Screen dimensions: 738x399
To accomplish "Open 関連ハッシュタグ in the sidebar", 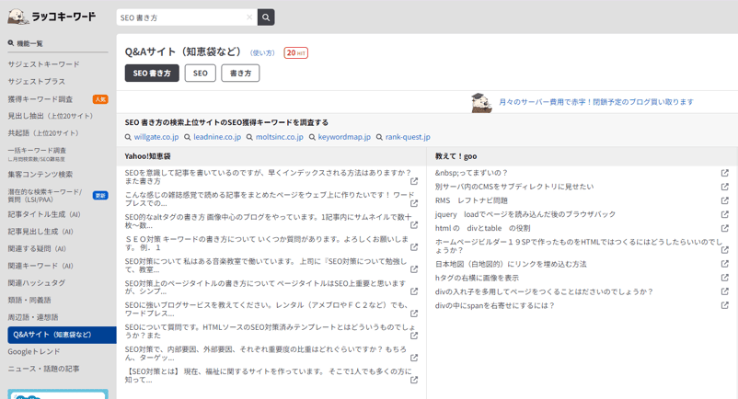I will (x=36, y=283).
